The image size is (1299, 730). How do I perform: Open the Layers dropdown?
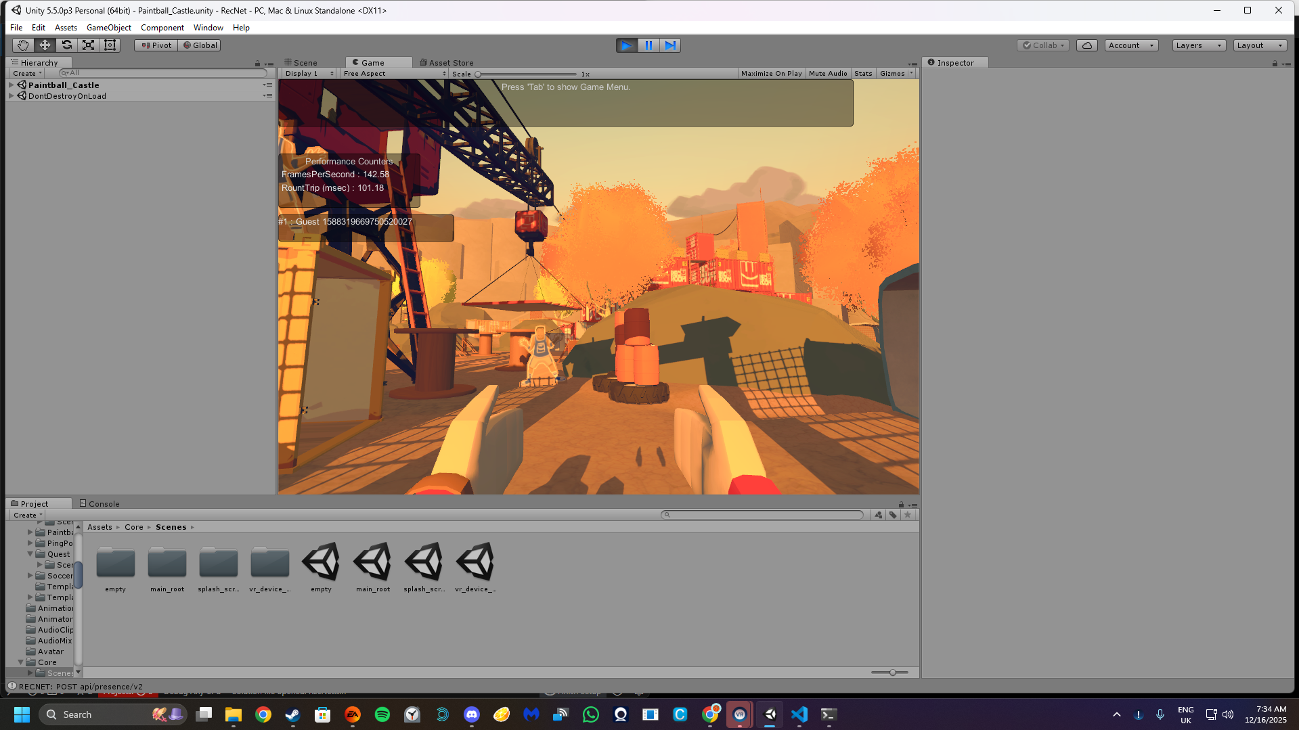(1199, 45)
